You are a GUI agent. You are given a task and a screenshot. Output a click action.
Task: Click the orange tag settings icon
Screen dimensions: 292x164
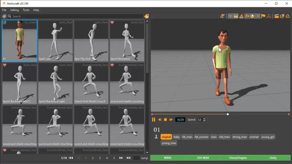[147, 16]
